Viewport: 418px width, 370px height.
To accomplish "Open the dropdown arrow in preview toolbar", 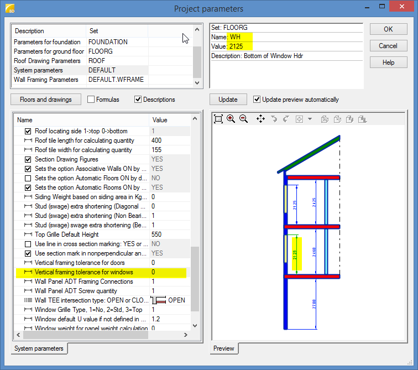I will [310, 119].
